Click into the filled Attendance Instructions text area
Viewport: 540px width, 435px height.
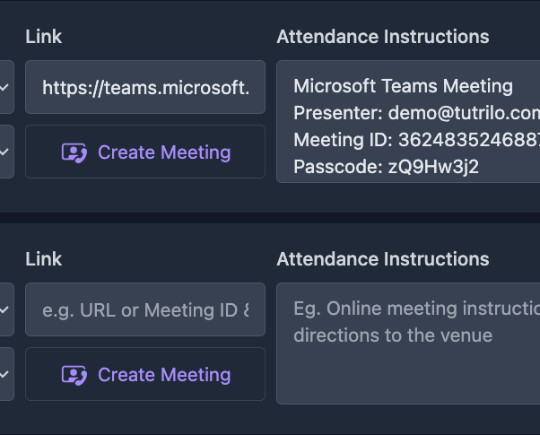tap(408, 122)
